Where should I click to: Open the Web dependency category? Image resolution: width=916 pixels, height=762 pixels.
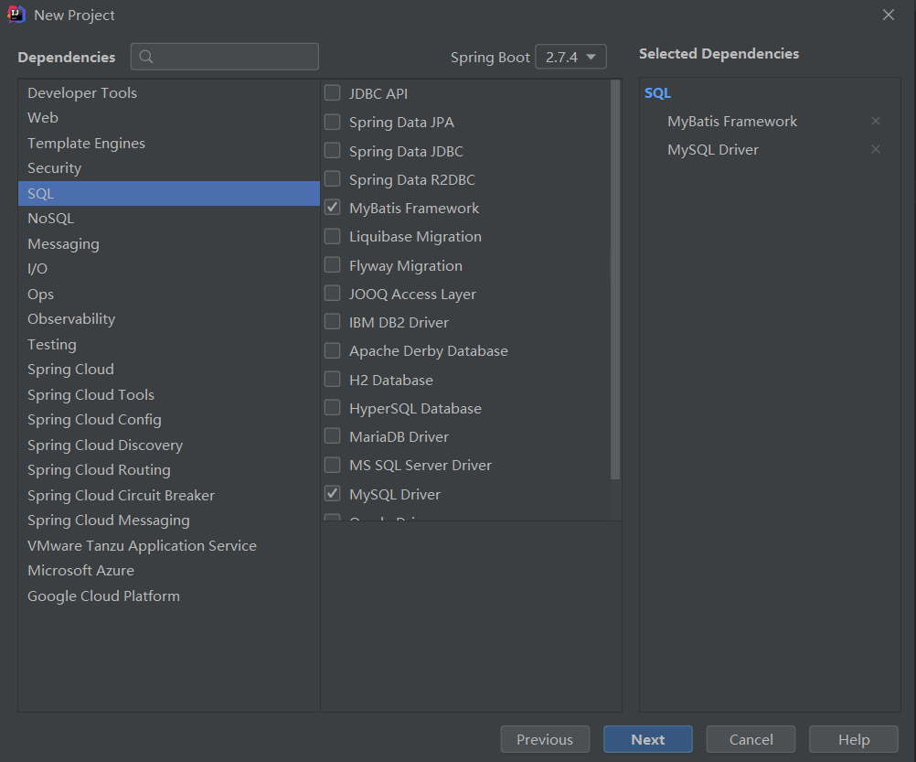click(x=169, y=117)
